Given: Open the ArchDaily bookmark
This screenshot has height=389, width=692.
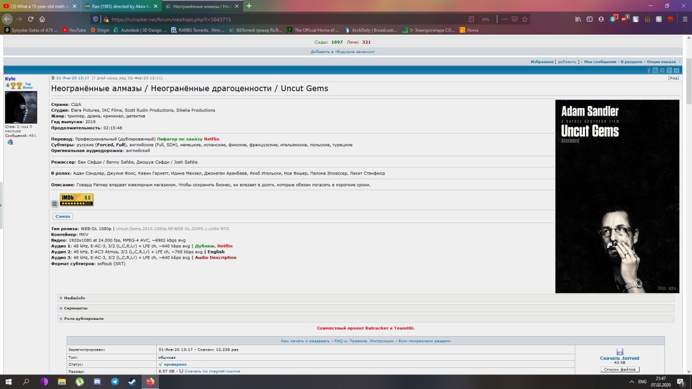Looking at the screenshot, I should 372,30.
